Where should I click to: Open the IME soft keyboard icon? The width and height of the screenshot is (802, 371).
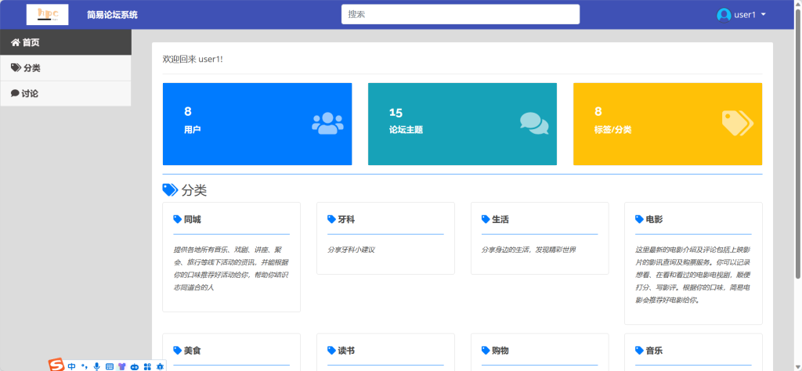(110, 366)
